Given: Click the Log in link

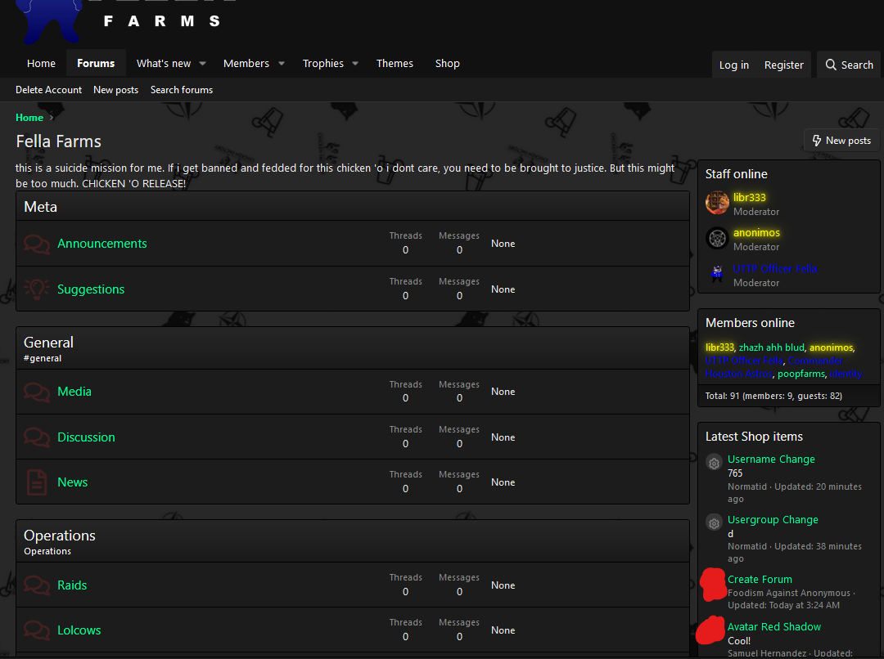Looking at the screenshot, I should [x=733, y=65].
